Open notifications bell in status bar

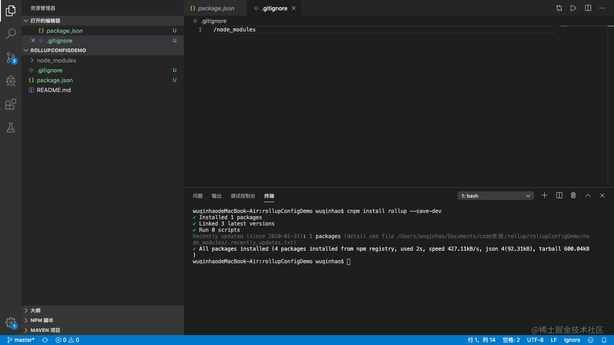(x=604, y=340)
